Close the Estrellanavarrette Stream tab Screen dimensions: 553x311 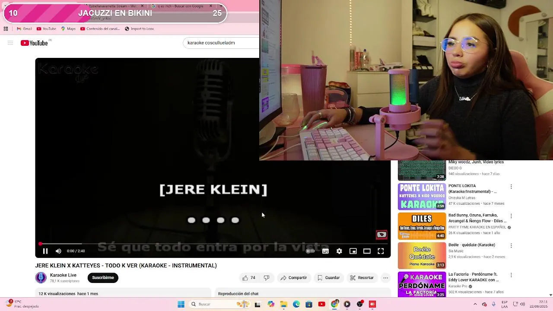click(142, 6)
